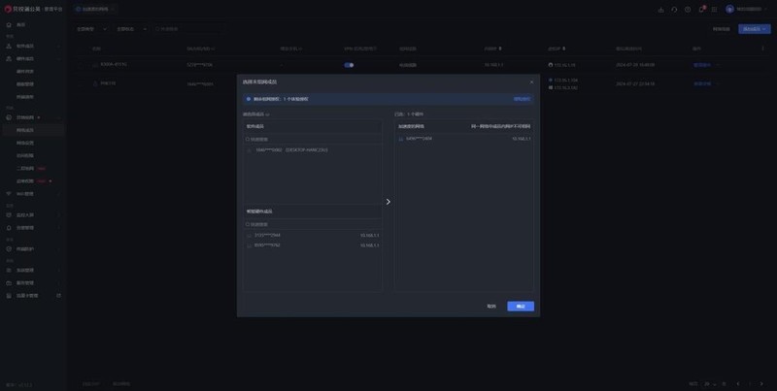Open the more-actions arrow in the first row
Viewport: 777px width, 391px height.
(x=717, y=65)
